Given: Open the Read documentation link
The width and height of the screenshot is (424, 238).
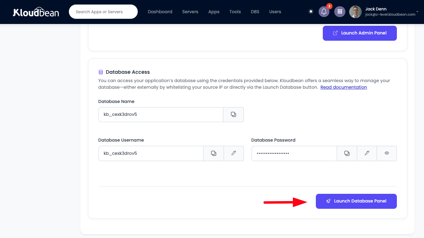Looking at the screenshot, I should (x=344, y=87).
